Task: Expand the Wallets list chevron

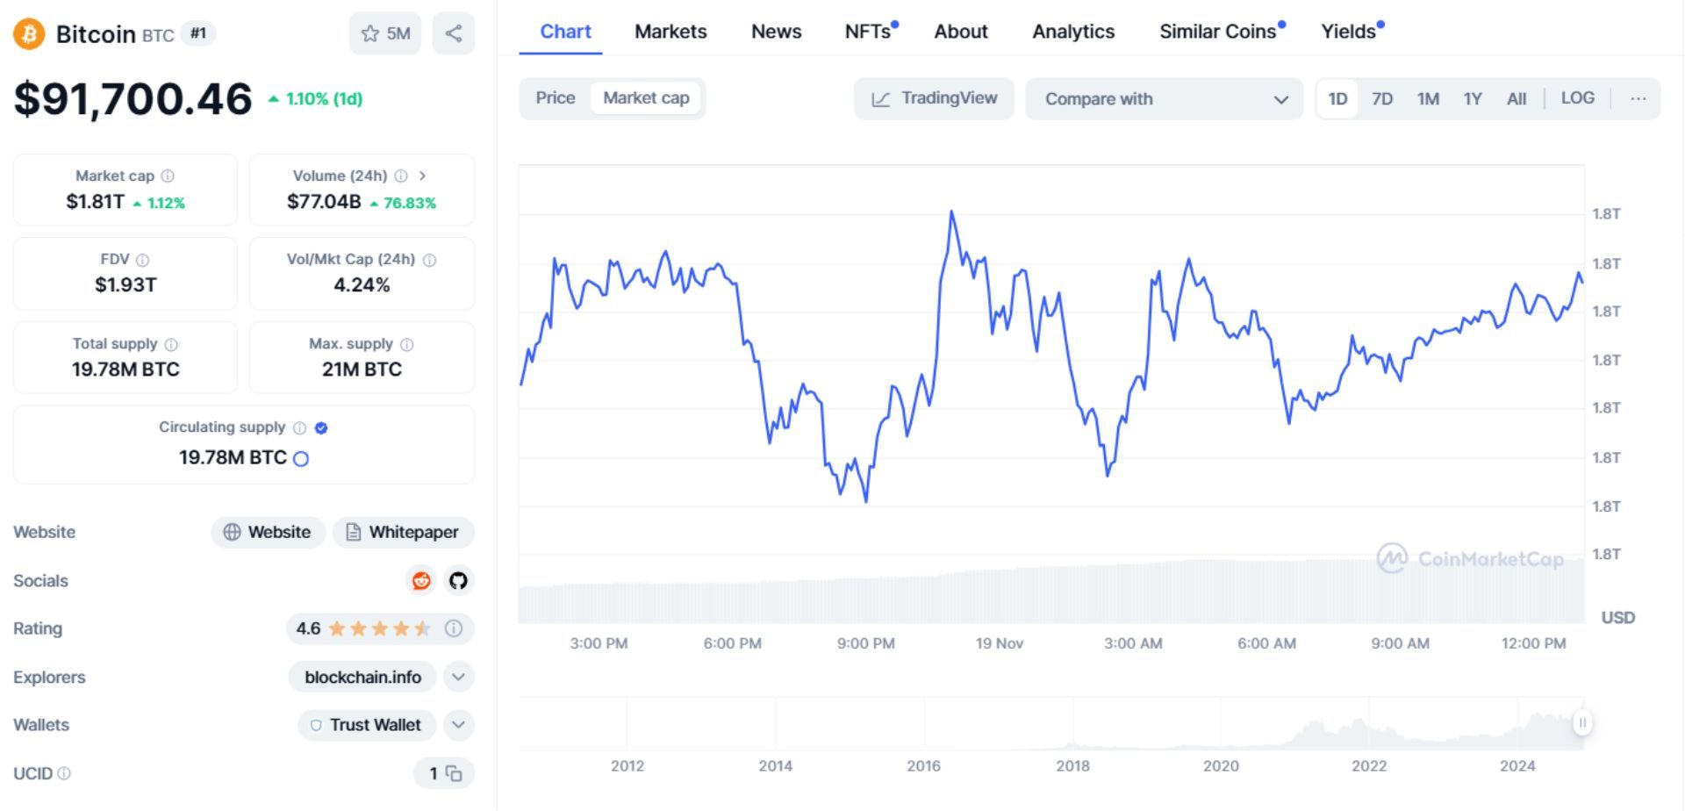Action: tap(458, 725)
